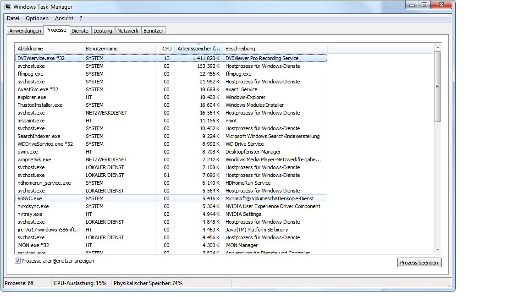The width and height of the screenshot is (528, 297).
Task: Sort by Arbeitsspeicher column header
Action: pyautogui.click(x=198, y=49)
